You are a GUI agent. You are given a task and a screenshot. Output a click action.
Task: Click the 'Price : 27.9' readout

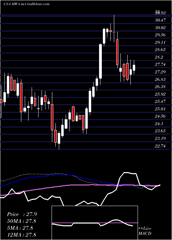point(22,214)
